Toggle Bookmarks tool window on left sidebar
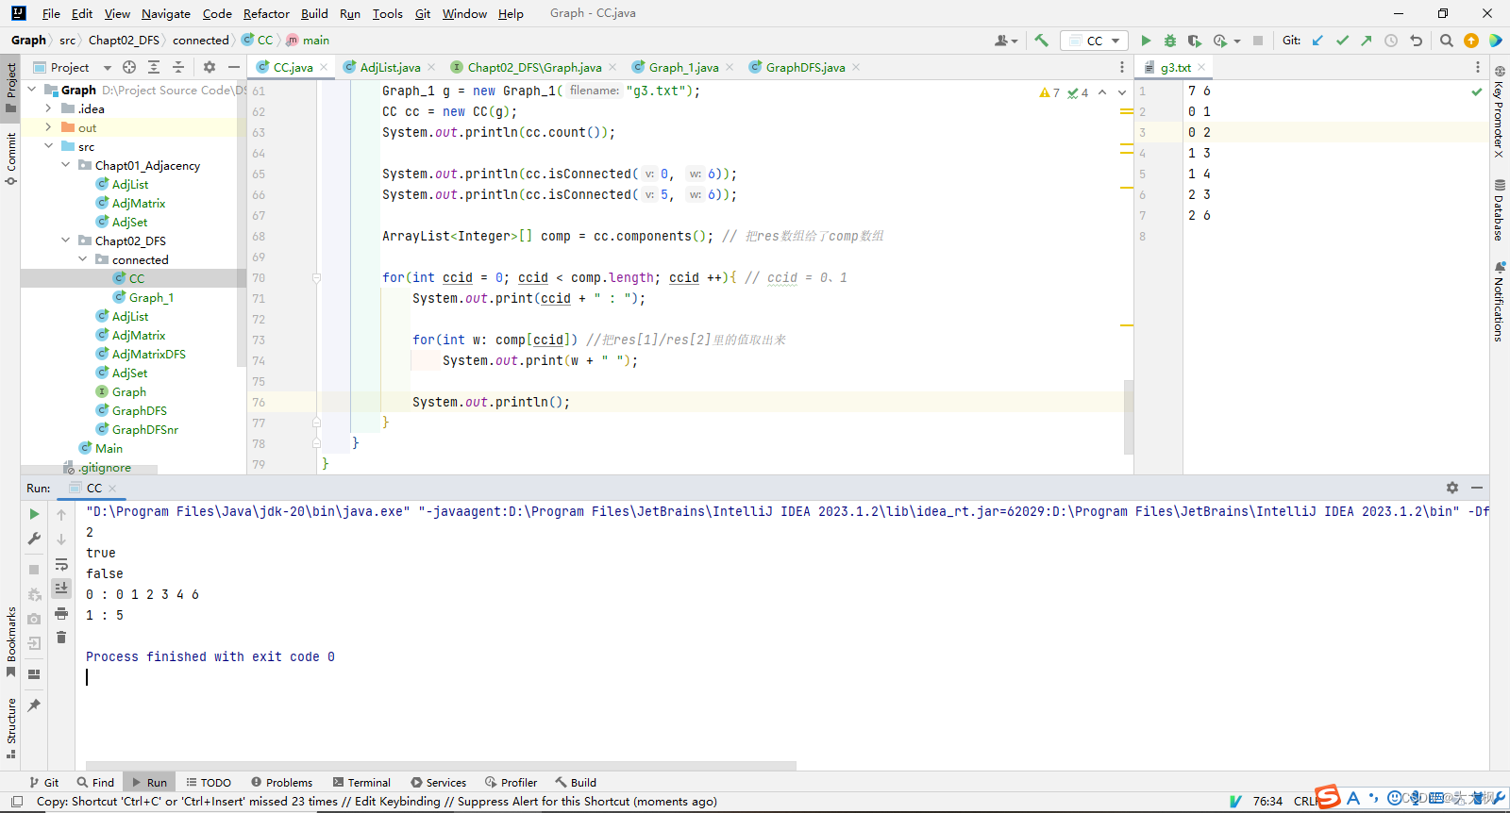The image size is (1510, 813). click(x=11, y=641)
